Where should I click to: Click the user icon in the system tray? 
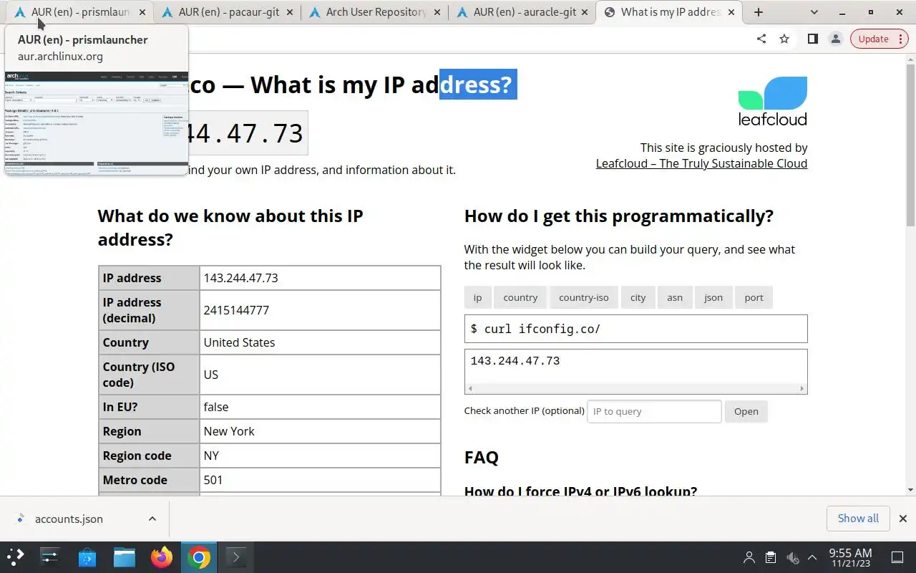(749, 557)
